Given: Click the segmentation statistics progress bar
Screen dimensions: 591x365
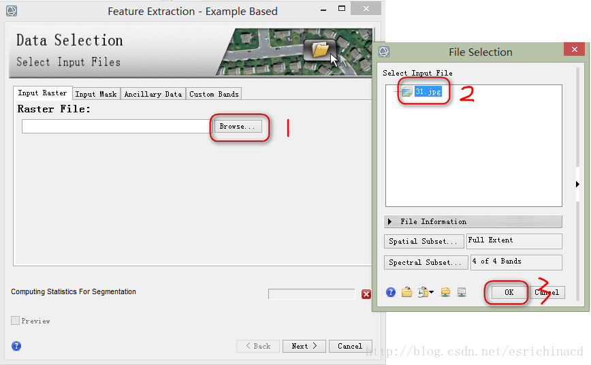Looking at the screenshot, I should (312, 293).
